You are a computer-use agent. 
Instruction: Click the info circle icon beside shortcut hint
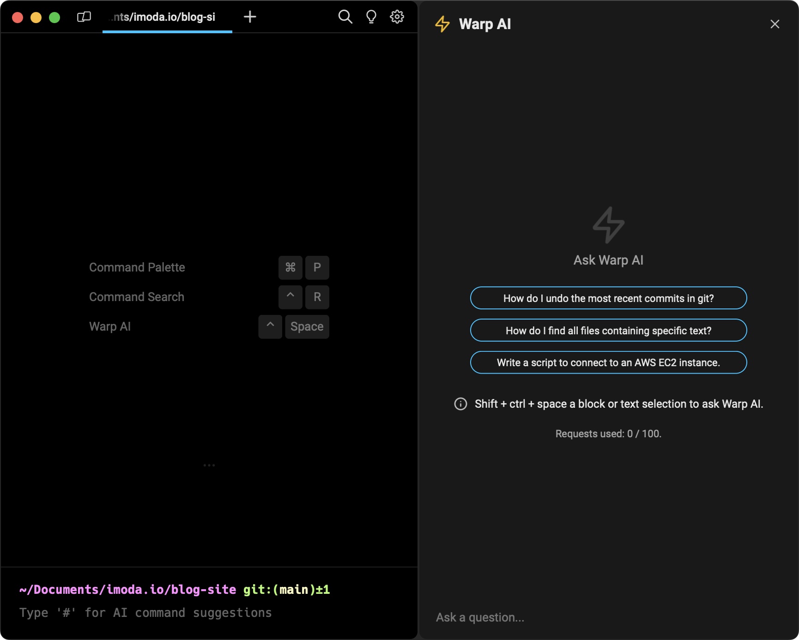click(x=460, y=404)
